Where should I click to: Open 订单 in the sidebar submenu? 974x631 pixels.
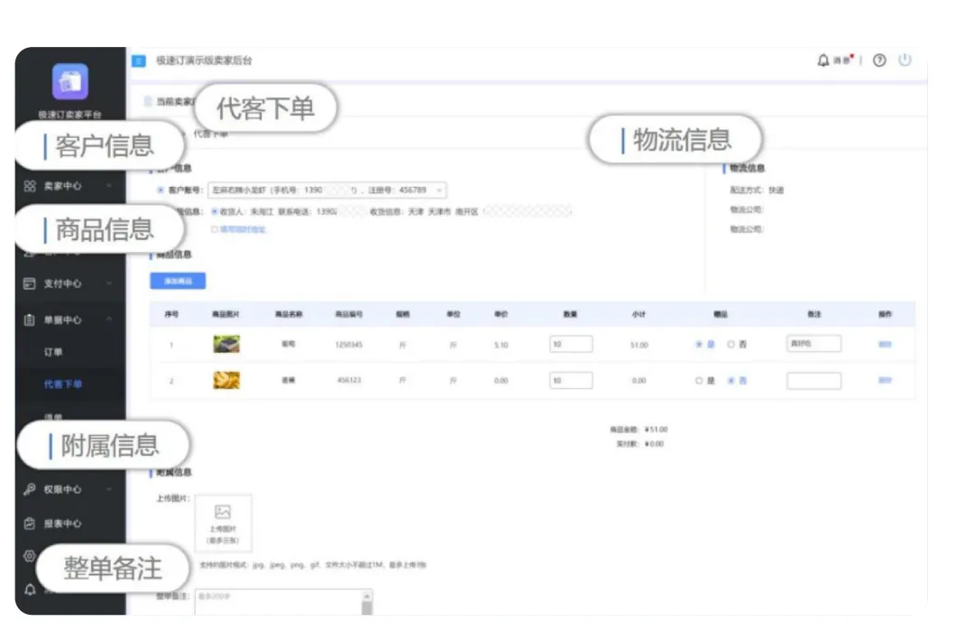point(53,352)
